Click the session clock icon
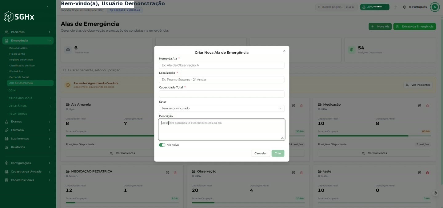 [x=111, y=10]
